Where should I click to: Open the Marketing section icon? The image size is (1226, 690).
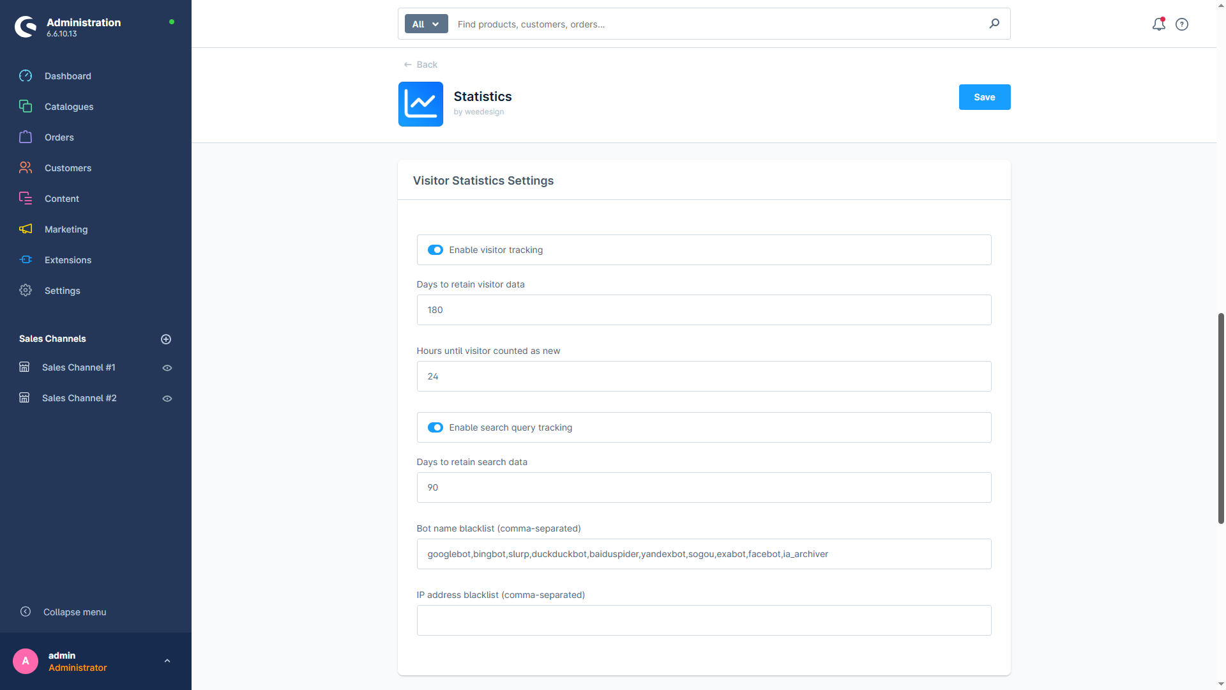point(26,229)
